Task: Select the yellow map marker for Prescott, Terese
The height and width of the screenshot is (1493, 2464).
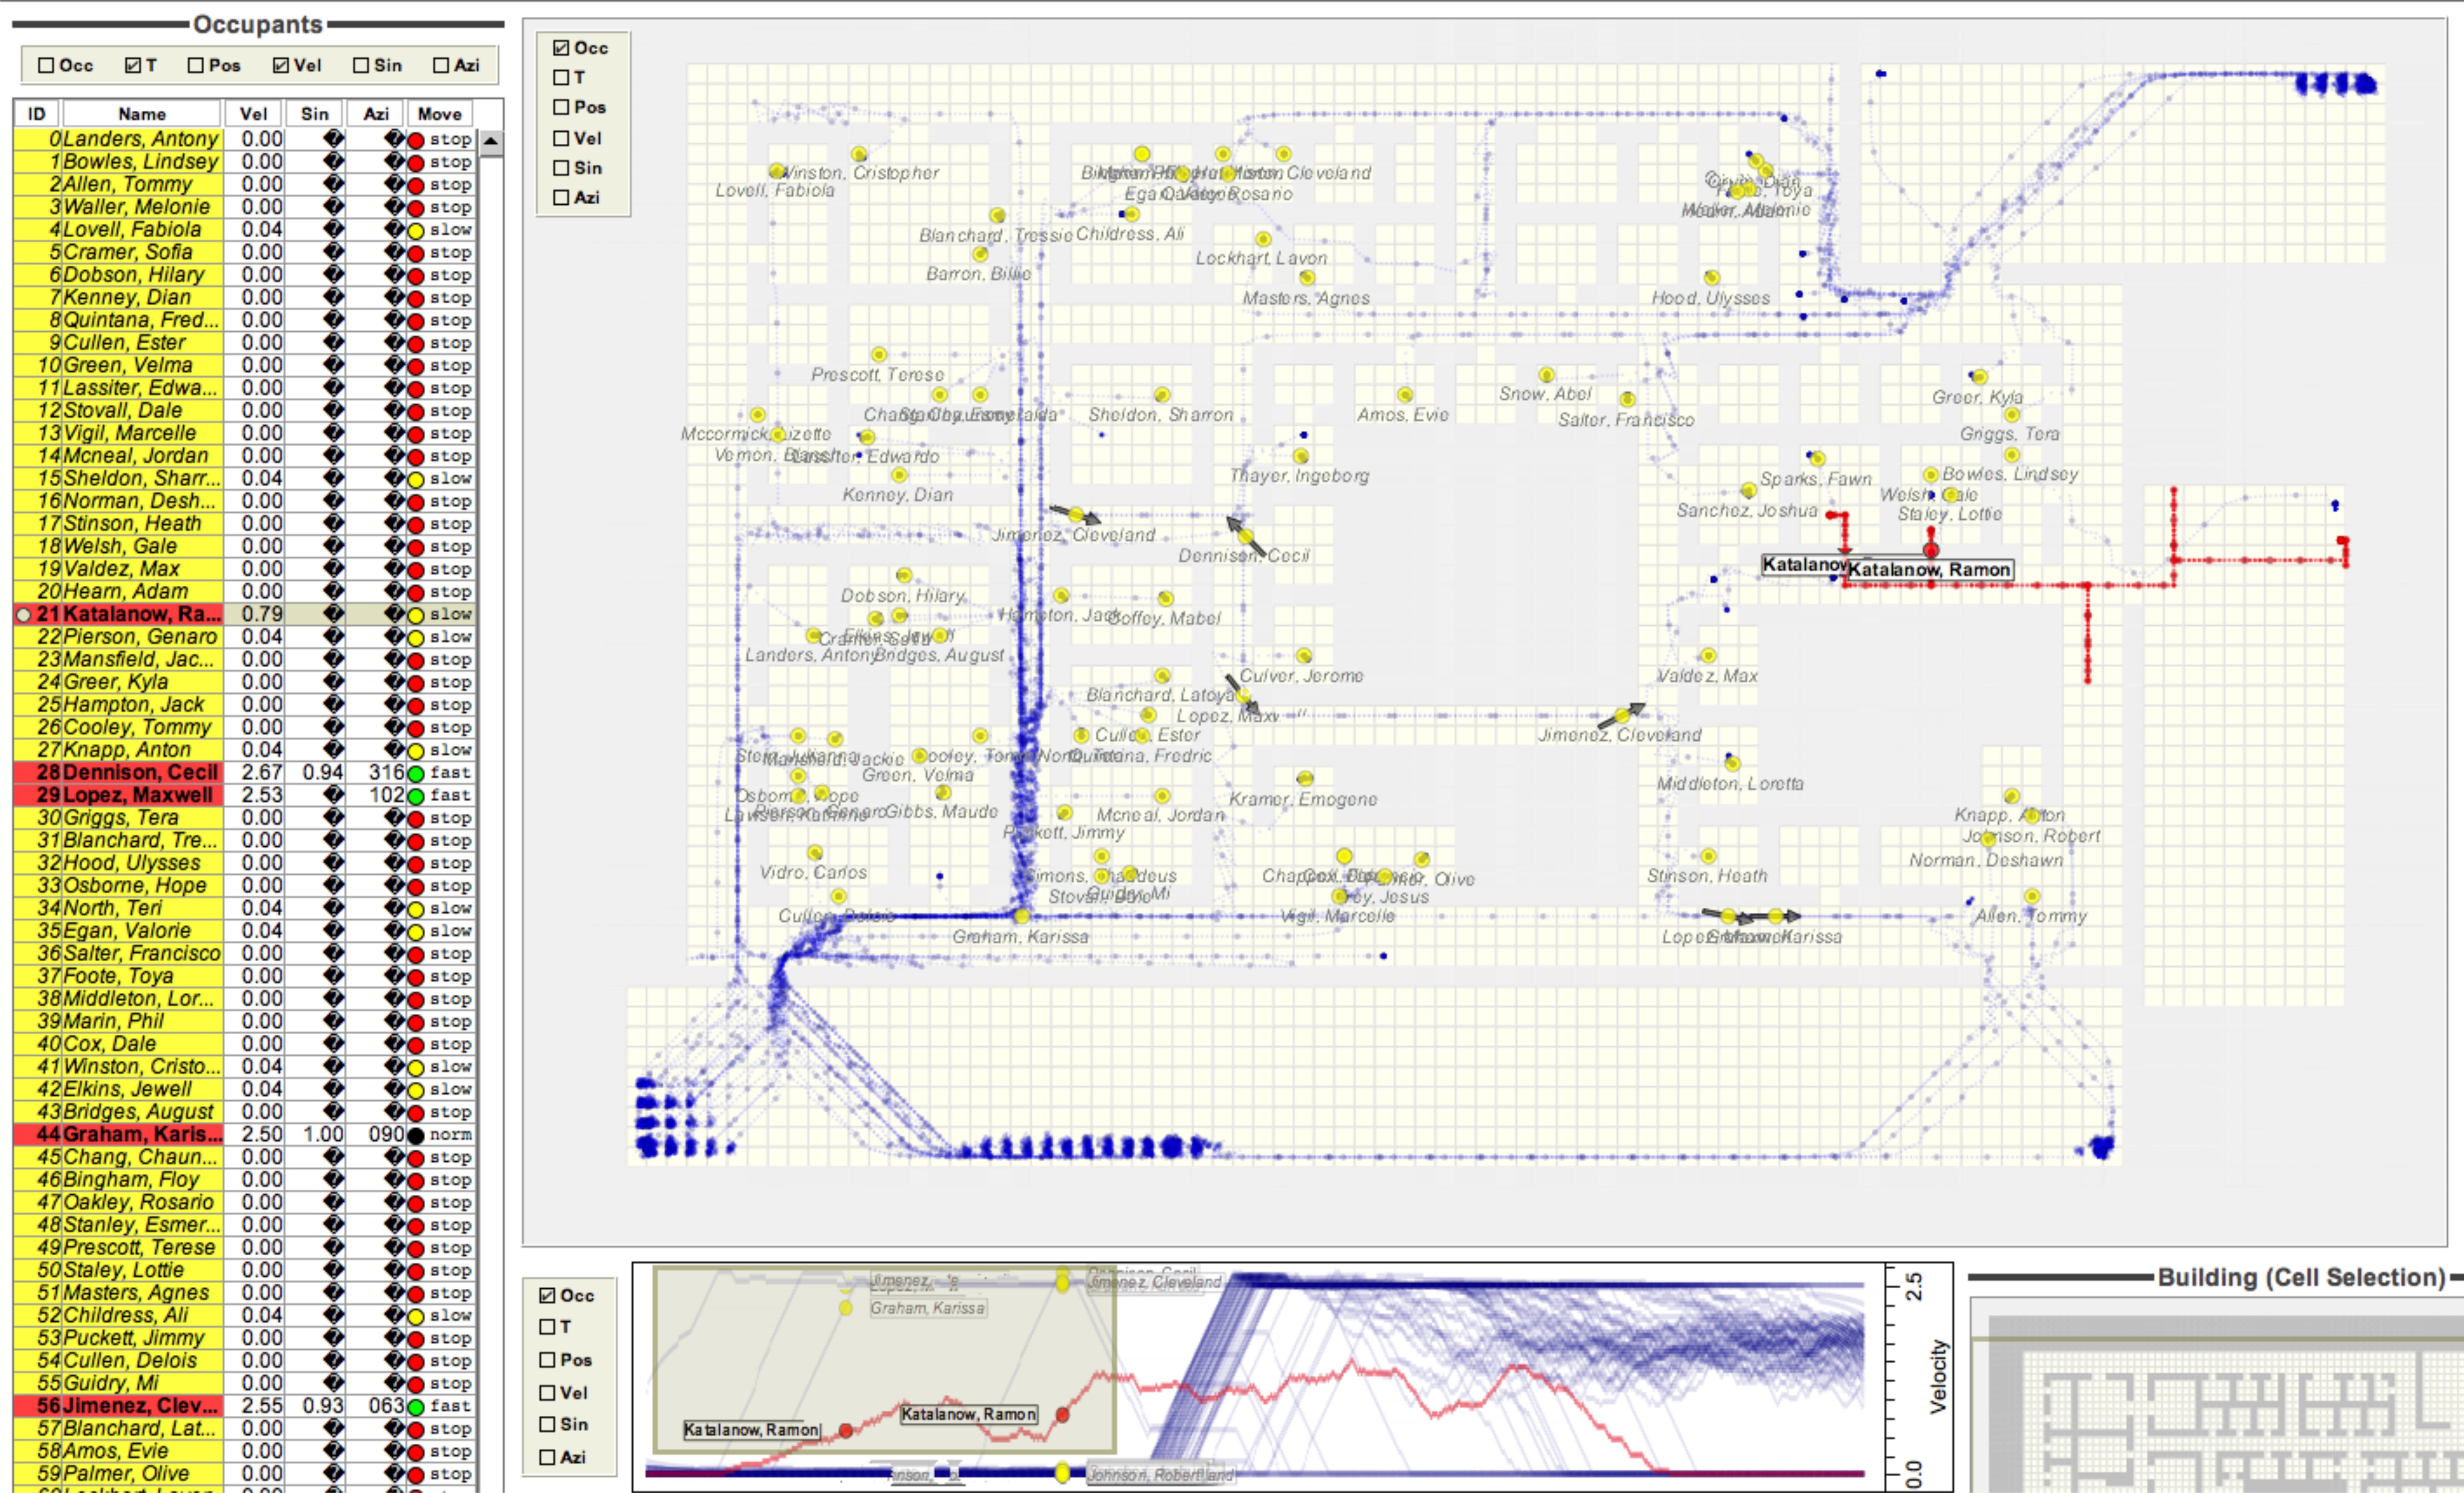Action: [878, 355]
